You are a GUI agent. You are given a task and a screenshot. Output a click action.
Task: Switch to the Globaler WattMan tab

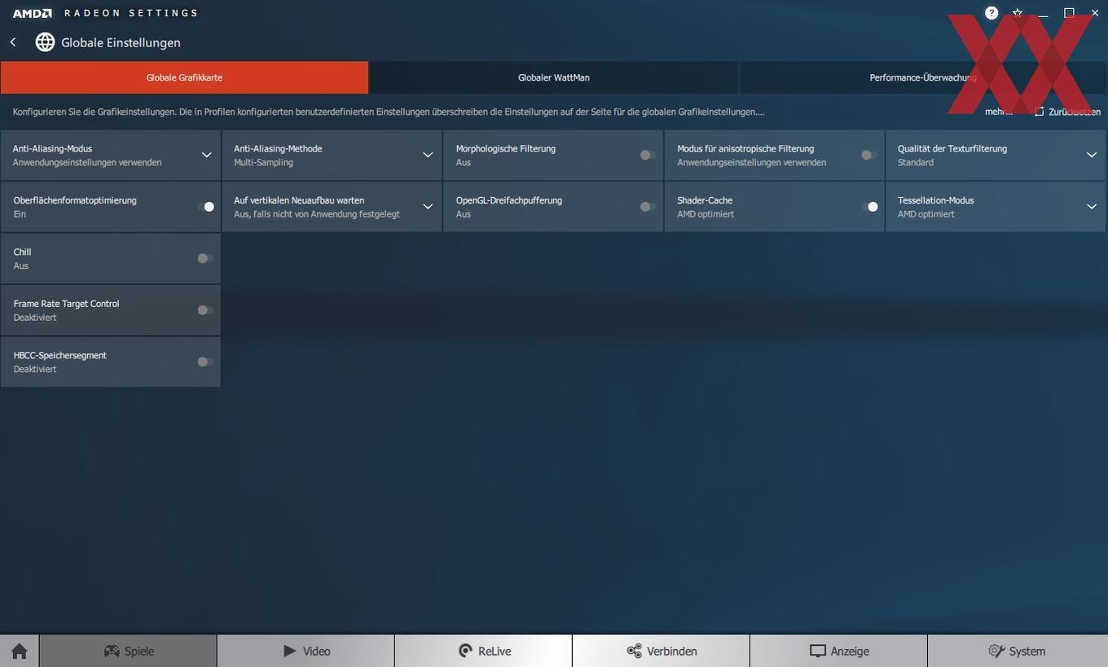pyautogui.click(x=554, y=77)
